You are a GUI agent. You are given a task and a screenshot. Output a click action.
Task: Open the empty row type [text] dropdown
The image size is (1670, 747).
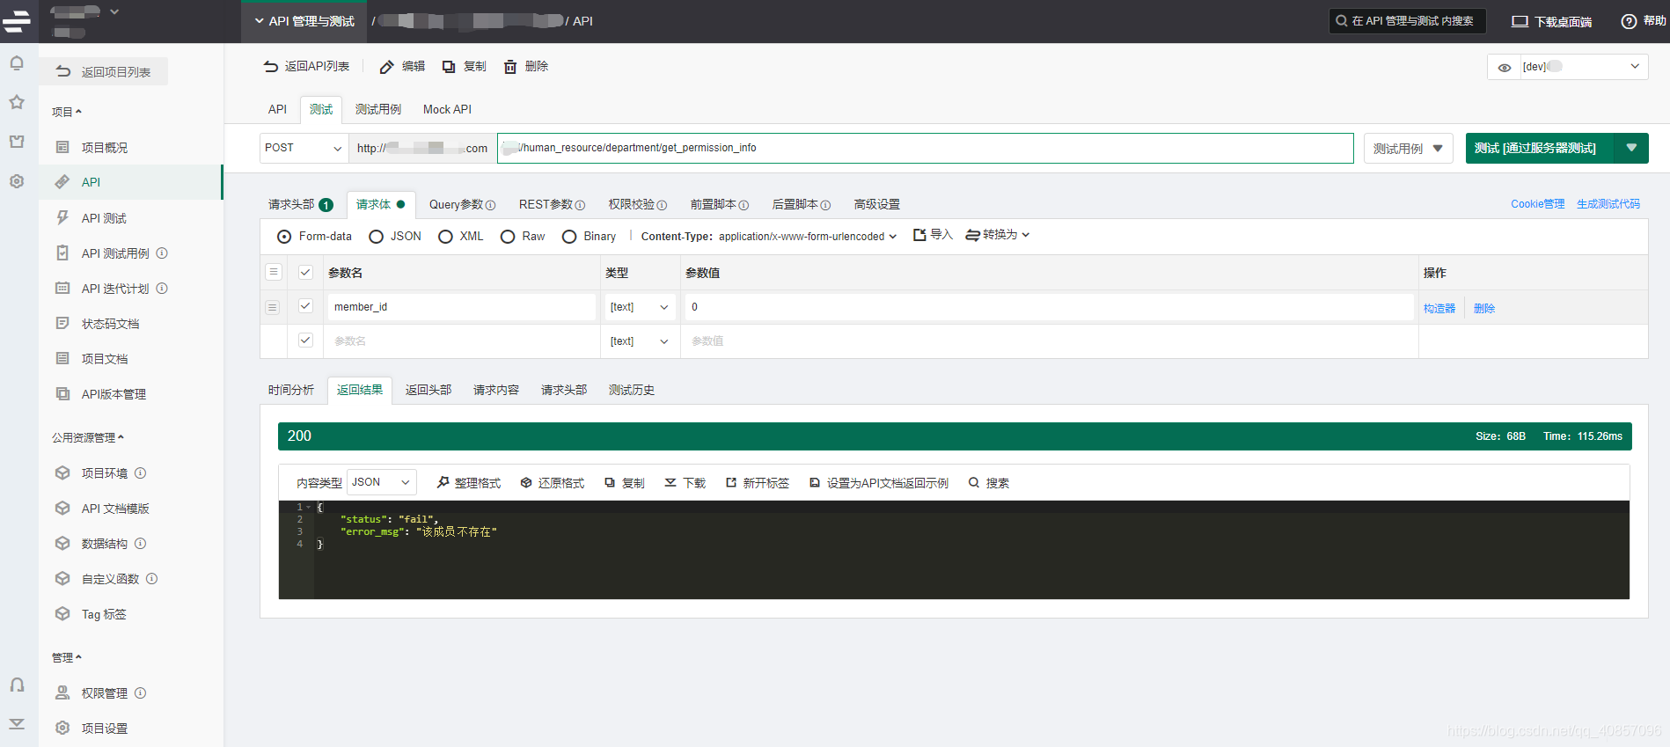[640, 341]
